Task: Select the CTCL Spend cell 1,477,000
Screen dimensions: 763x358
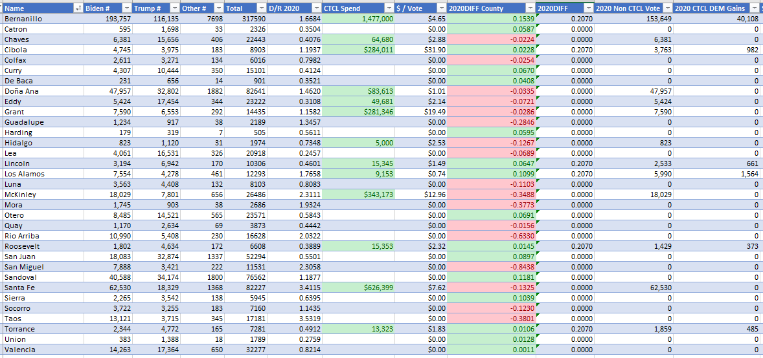Action: click(x=358, y=19)
